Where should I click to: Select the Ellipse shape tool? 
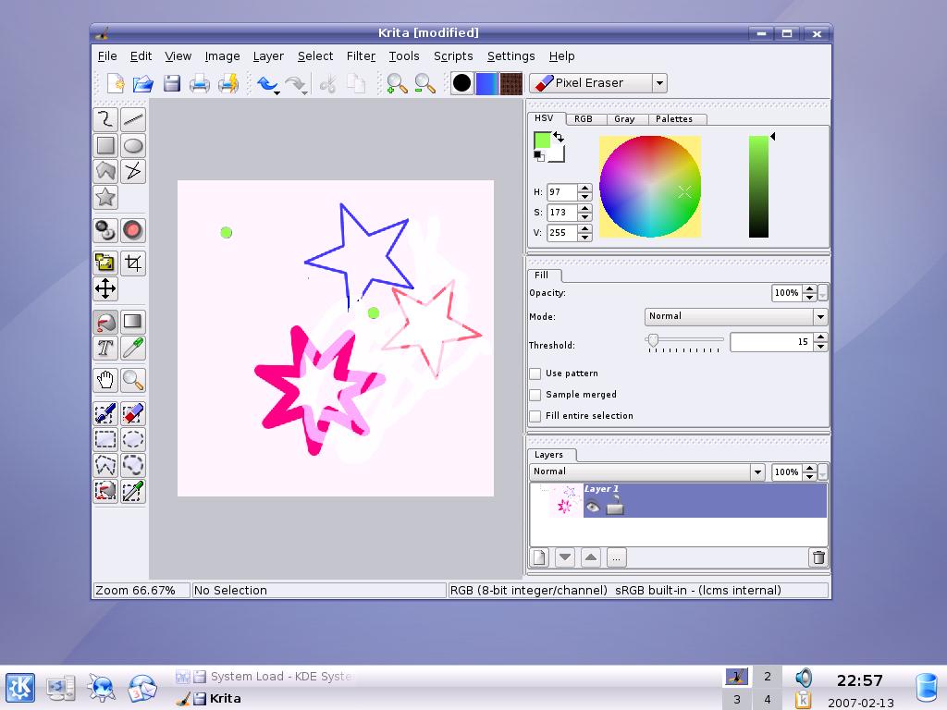coord(133,145)
